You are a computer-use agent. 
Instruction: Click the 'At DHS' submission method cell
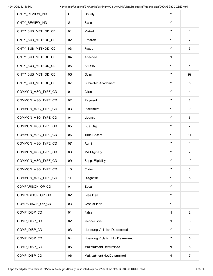122,66
